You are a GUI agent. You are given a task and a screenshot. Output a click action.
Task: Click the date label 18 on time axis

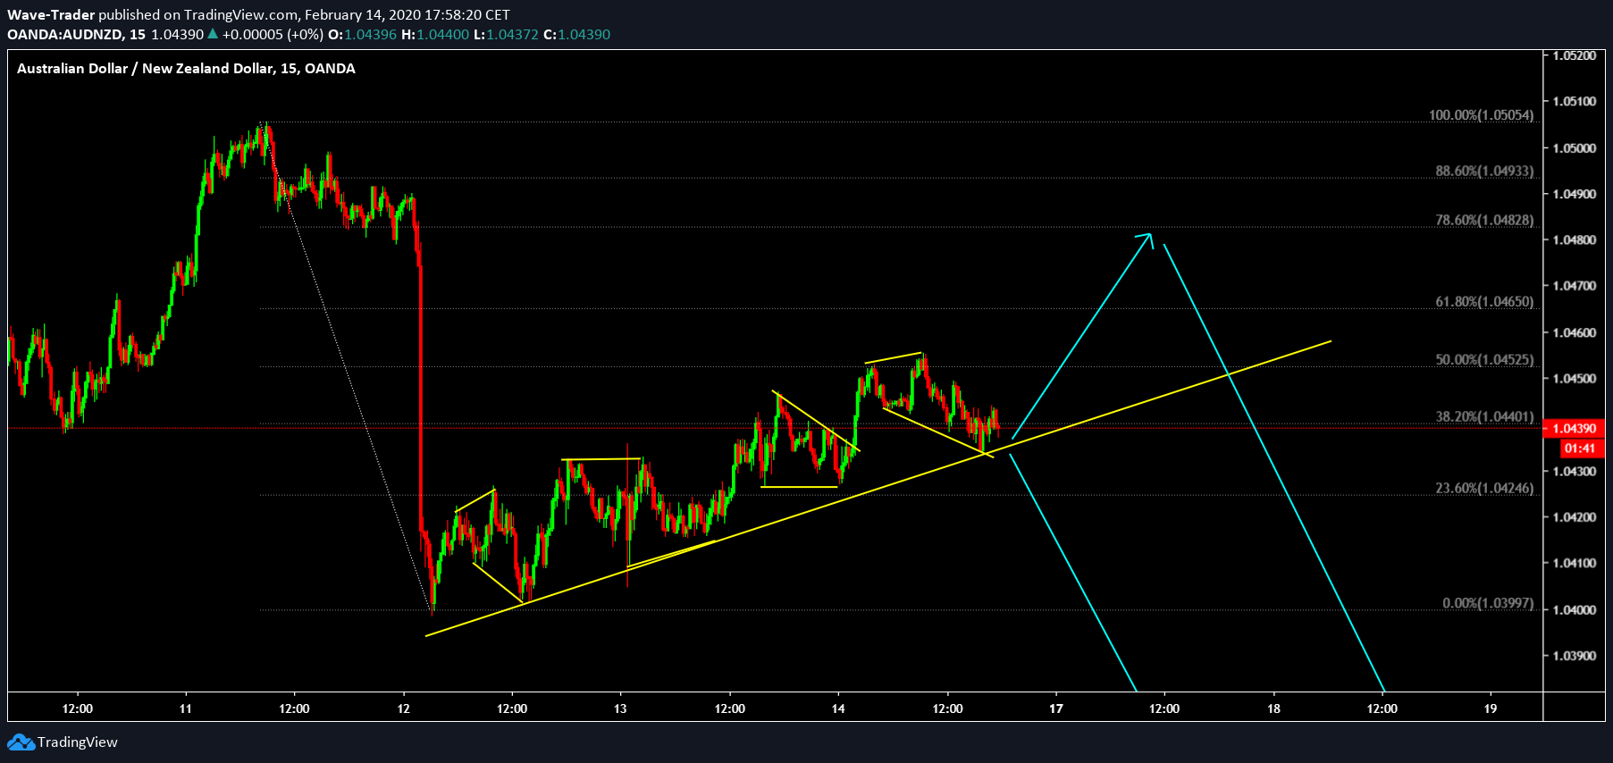click(1273, 708)
